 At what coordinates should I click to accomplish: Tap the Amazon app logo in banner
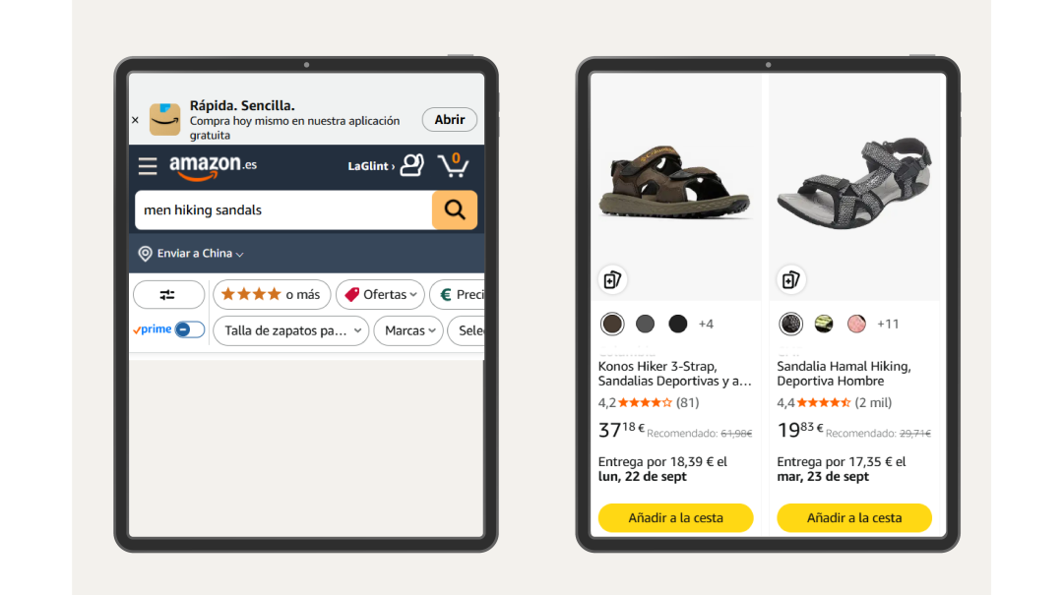164,119
